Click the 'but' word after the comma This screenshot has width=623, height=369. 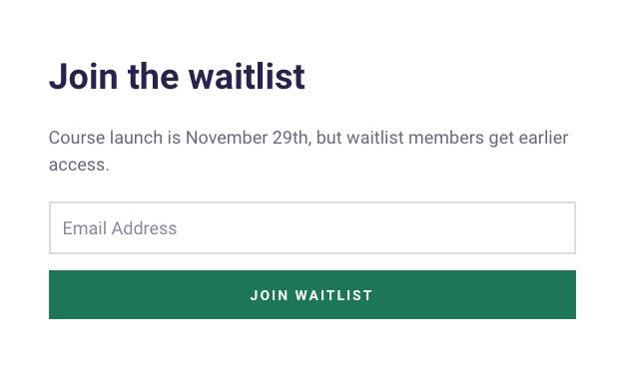pyautogui.click(x=329, y=138)
